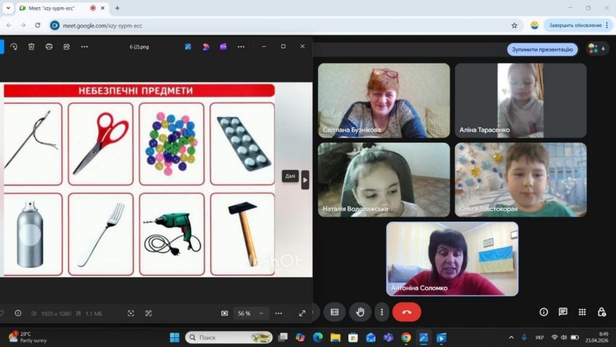
Task: Open host controls lock icon
Action: [x=602, y=312]
